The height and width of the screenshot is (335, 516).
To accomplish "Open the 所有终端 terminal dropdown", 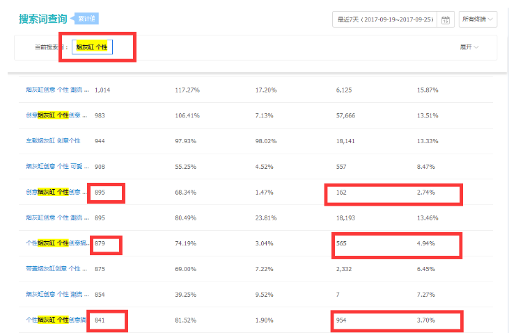I will [478, 19].
